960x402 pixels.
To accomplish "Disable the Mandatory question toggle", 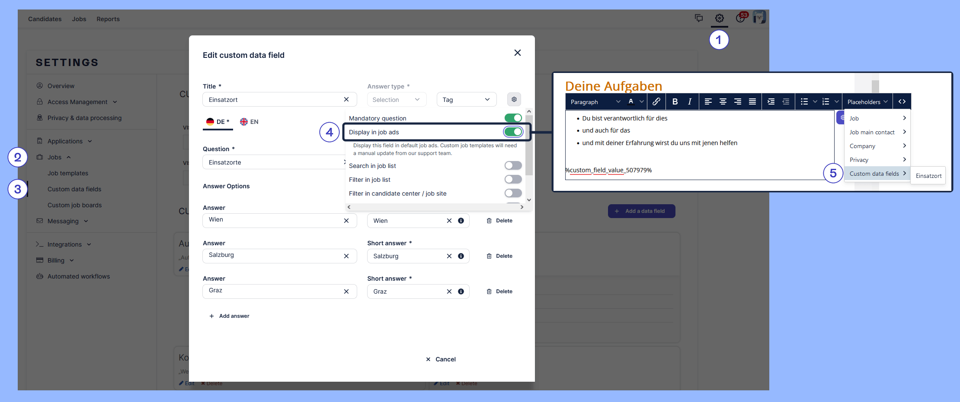I will 513,117.
